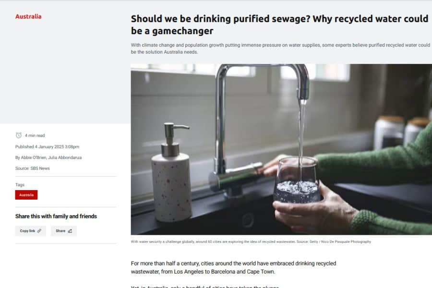432x288 pixels.
Task: Click the article headline about purified sewage
Action: pos(279,24)
